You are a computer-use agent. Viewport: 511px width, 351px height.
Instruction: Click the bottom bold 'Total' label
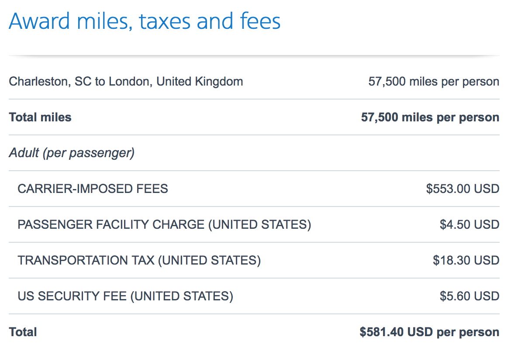(23, 332)
